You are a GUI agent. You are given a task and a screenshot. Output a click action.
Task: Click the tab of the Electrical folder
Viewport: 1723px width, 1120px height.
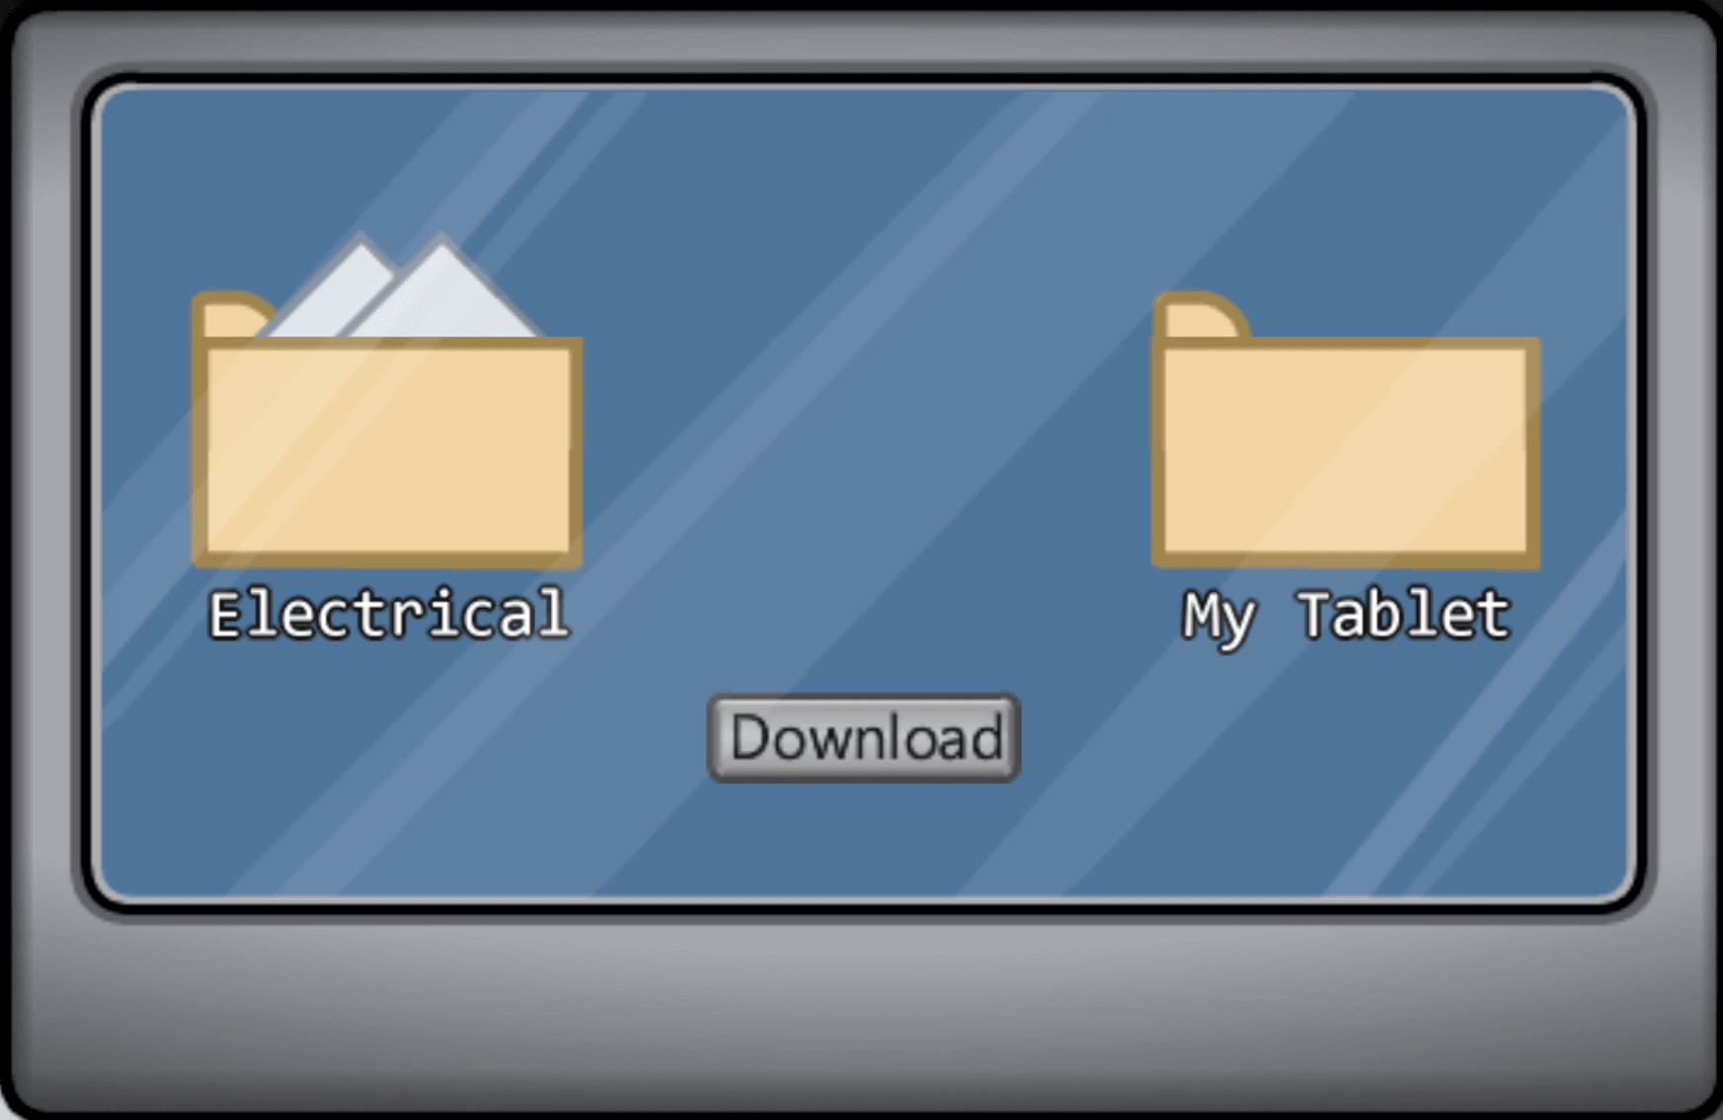[232, 316]
